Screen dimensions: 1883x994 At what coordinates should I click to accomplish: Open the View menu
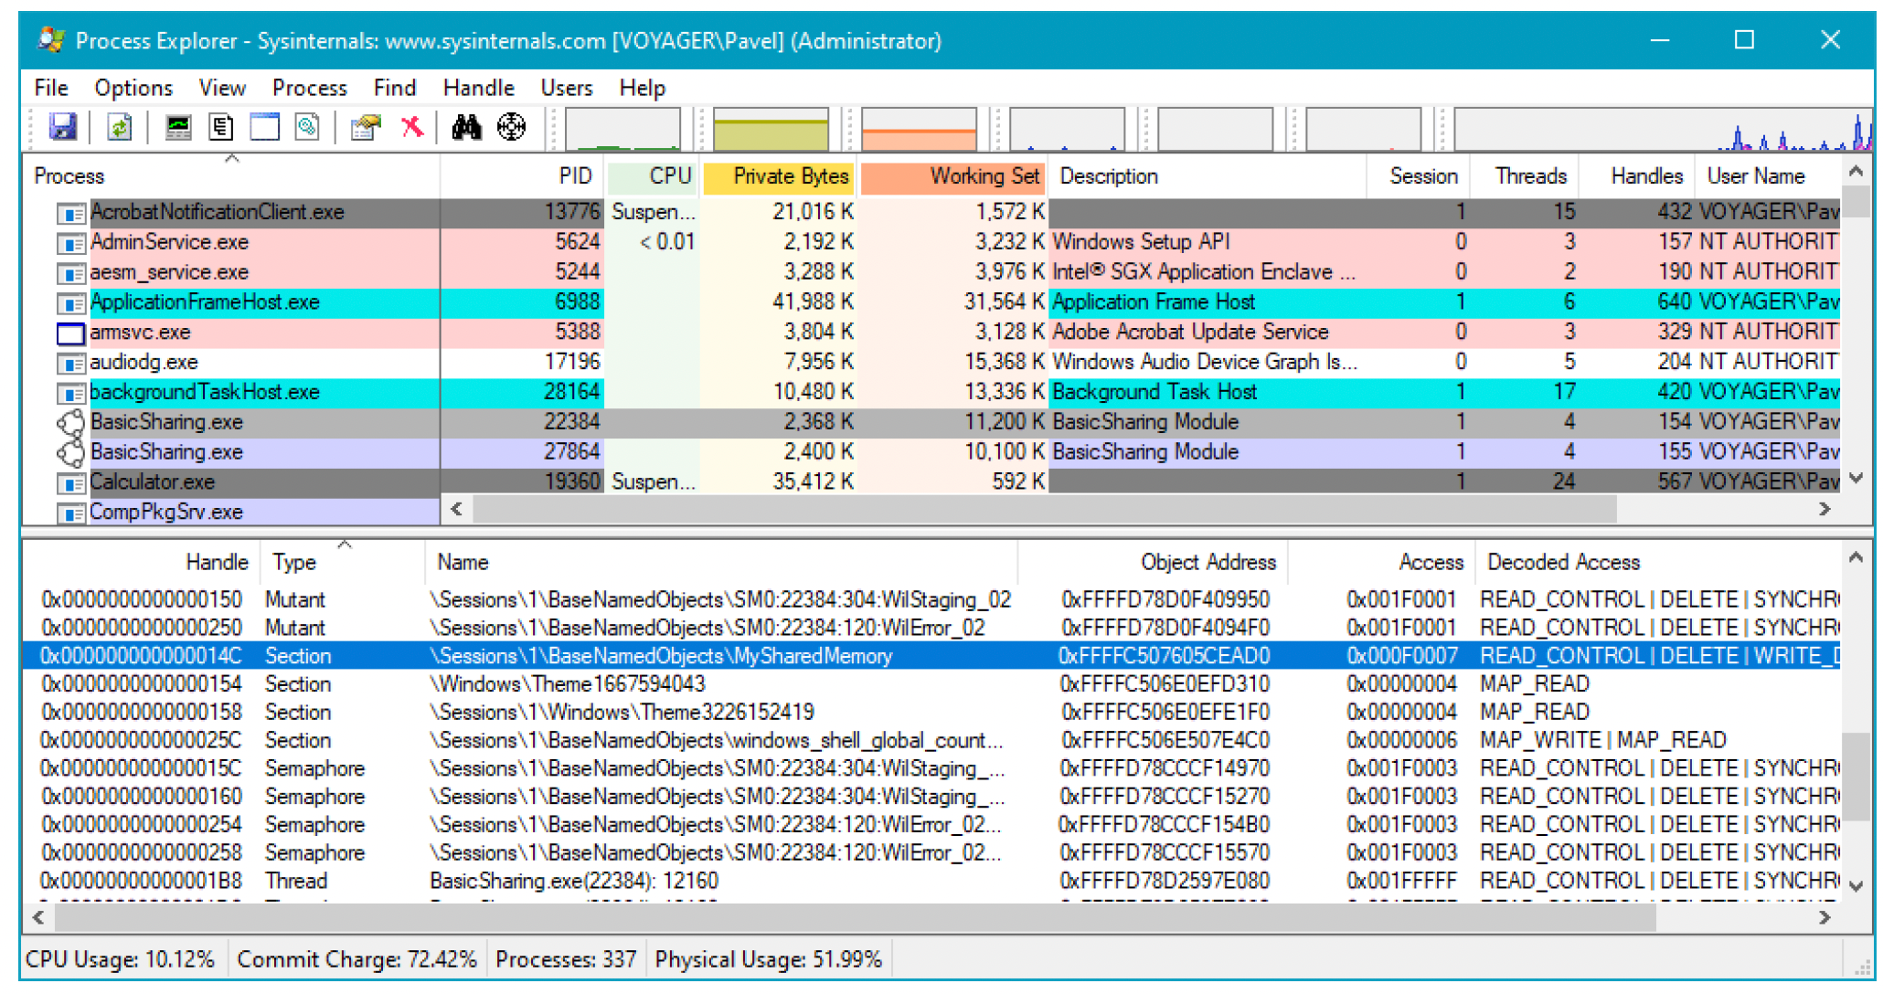(222, 88)
